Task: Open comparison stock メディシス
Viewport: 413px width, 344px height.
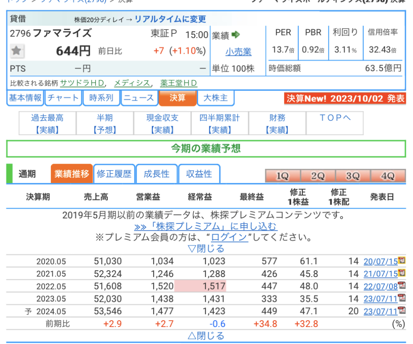Action: point(132,83)
